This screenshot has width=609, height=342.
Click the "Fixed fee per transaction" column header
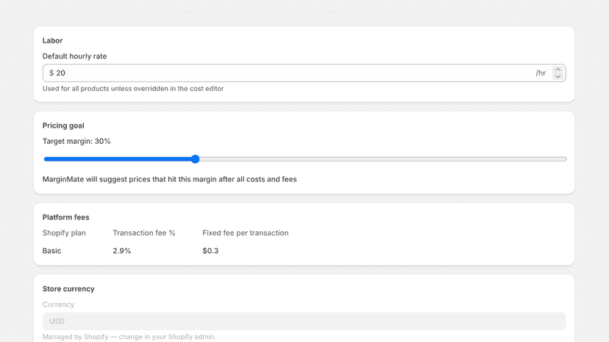click(x=246, y=233)
